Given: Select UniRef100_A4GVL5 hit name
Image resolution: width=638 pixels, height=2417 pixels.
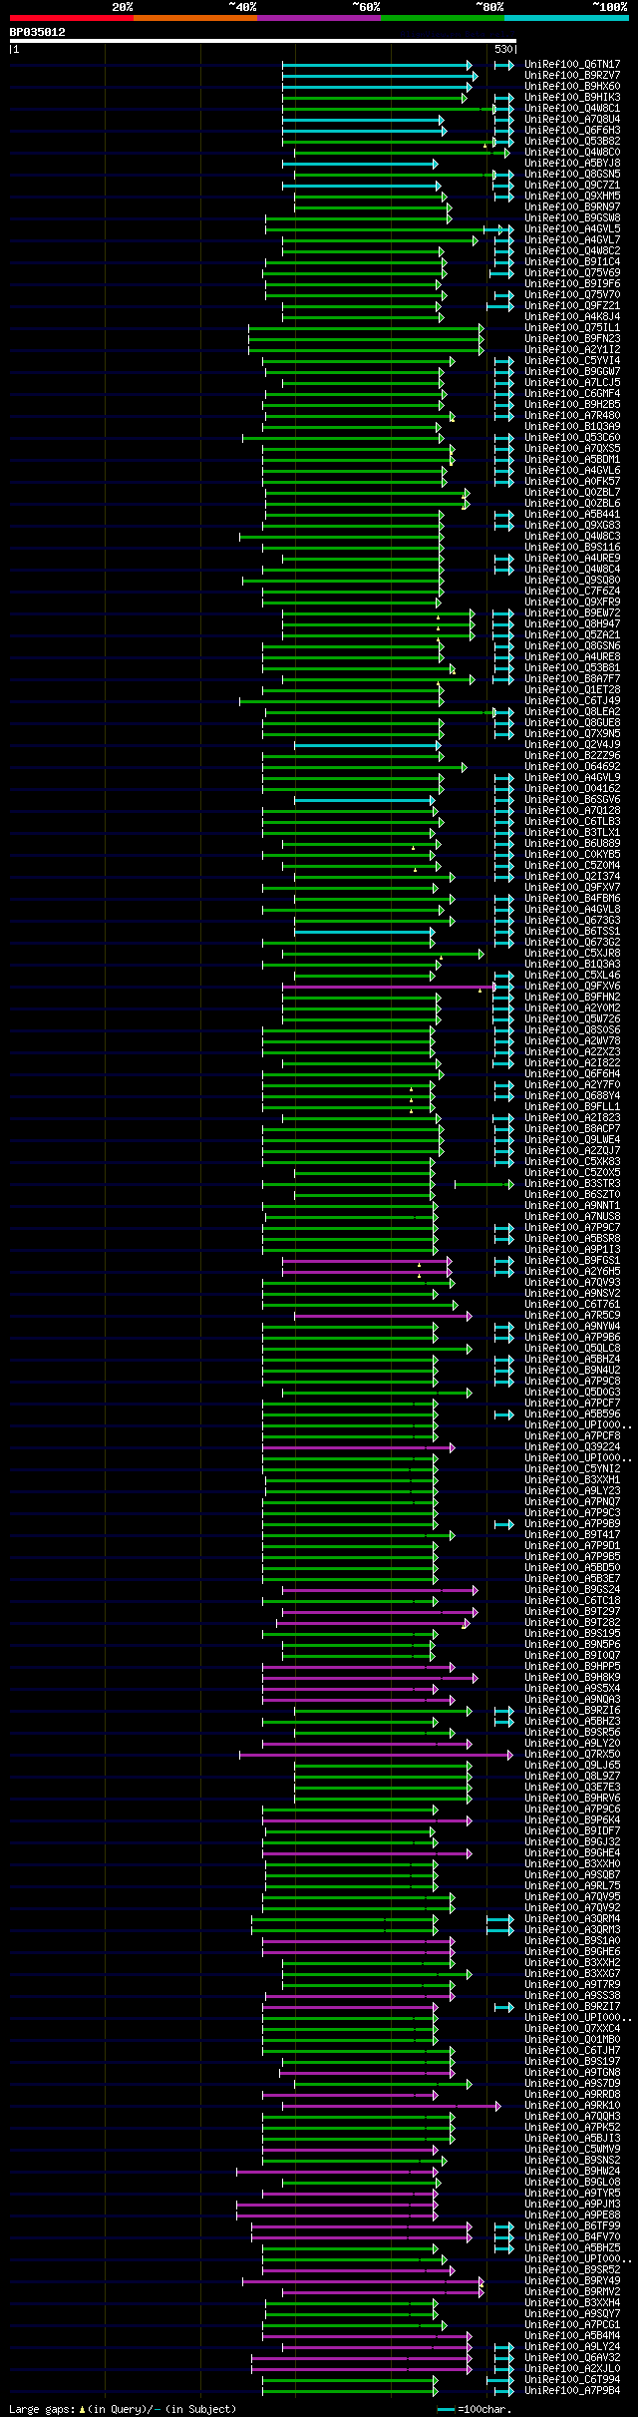Looking at the screenshot, I should [x=572, y=229].
